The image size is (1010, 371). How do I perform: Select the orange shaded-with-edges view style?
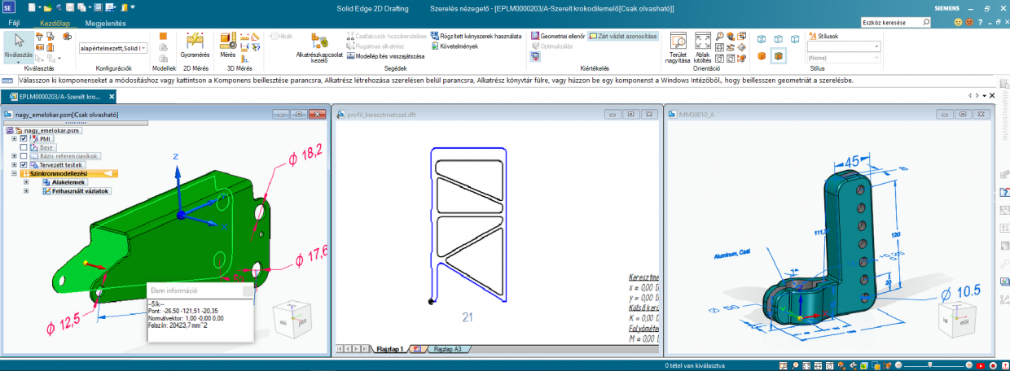[779, 56]
